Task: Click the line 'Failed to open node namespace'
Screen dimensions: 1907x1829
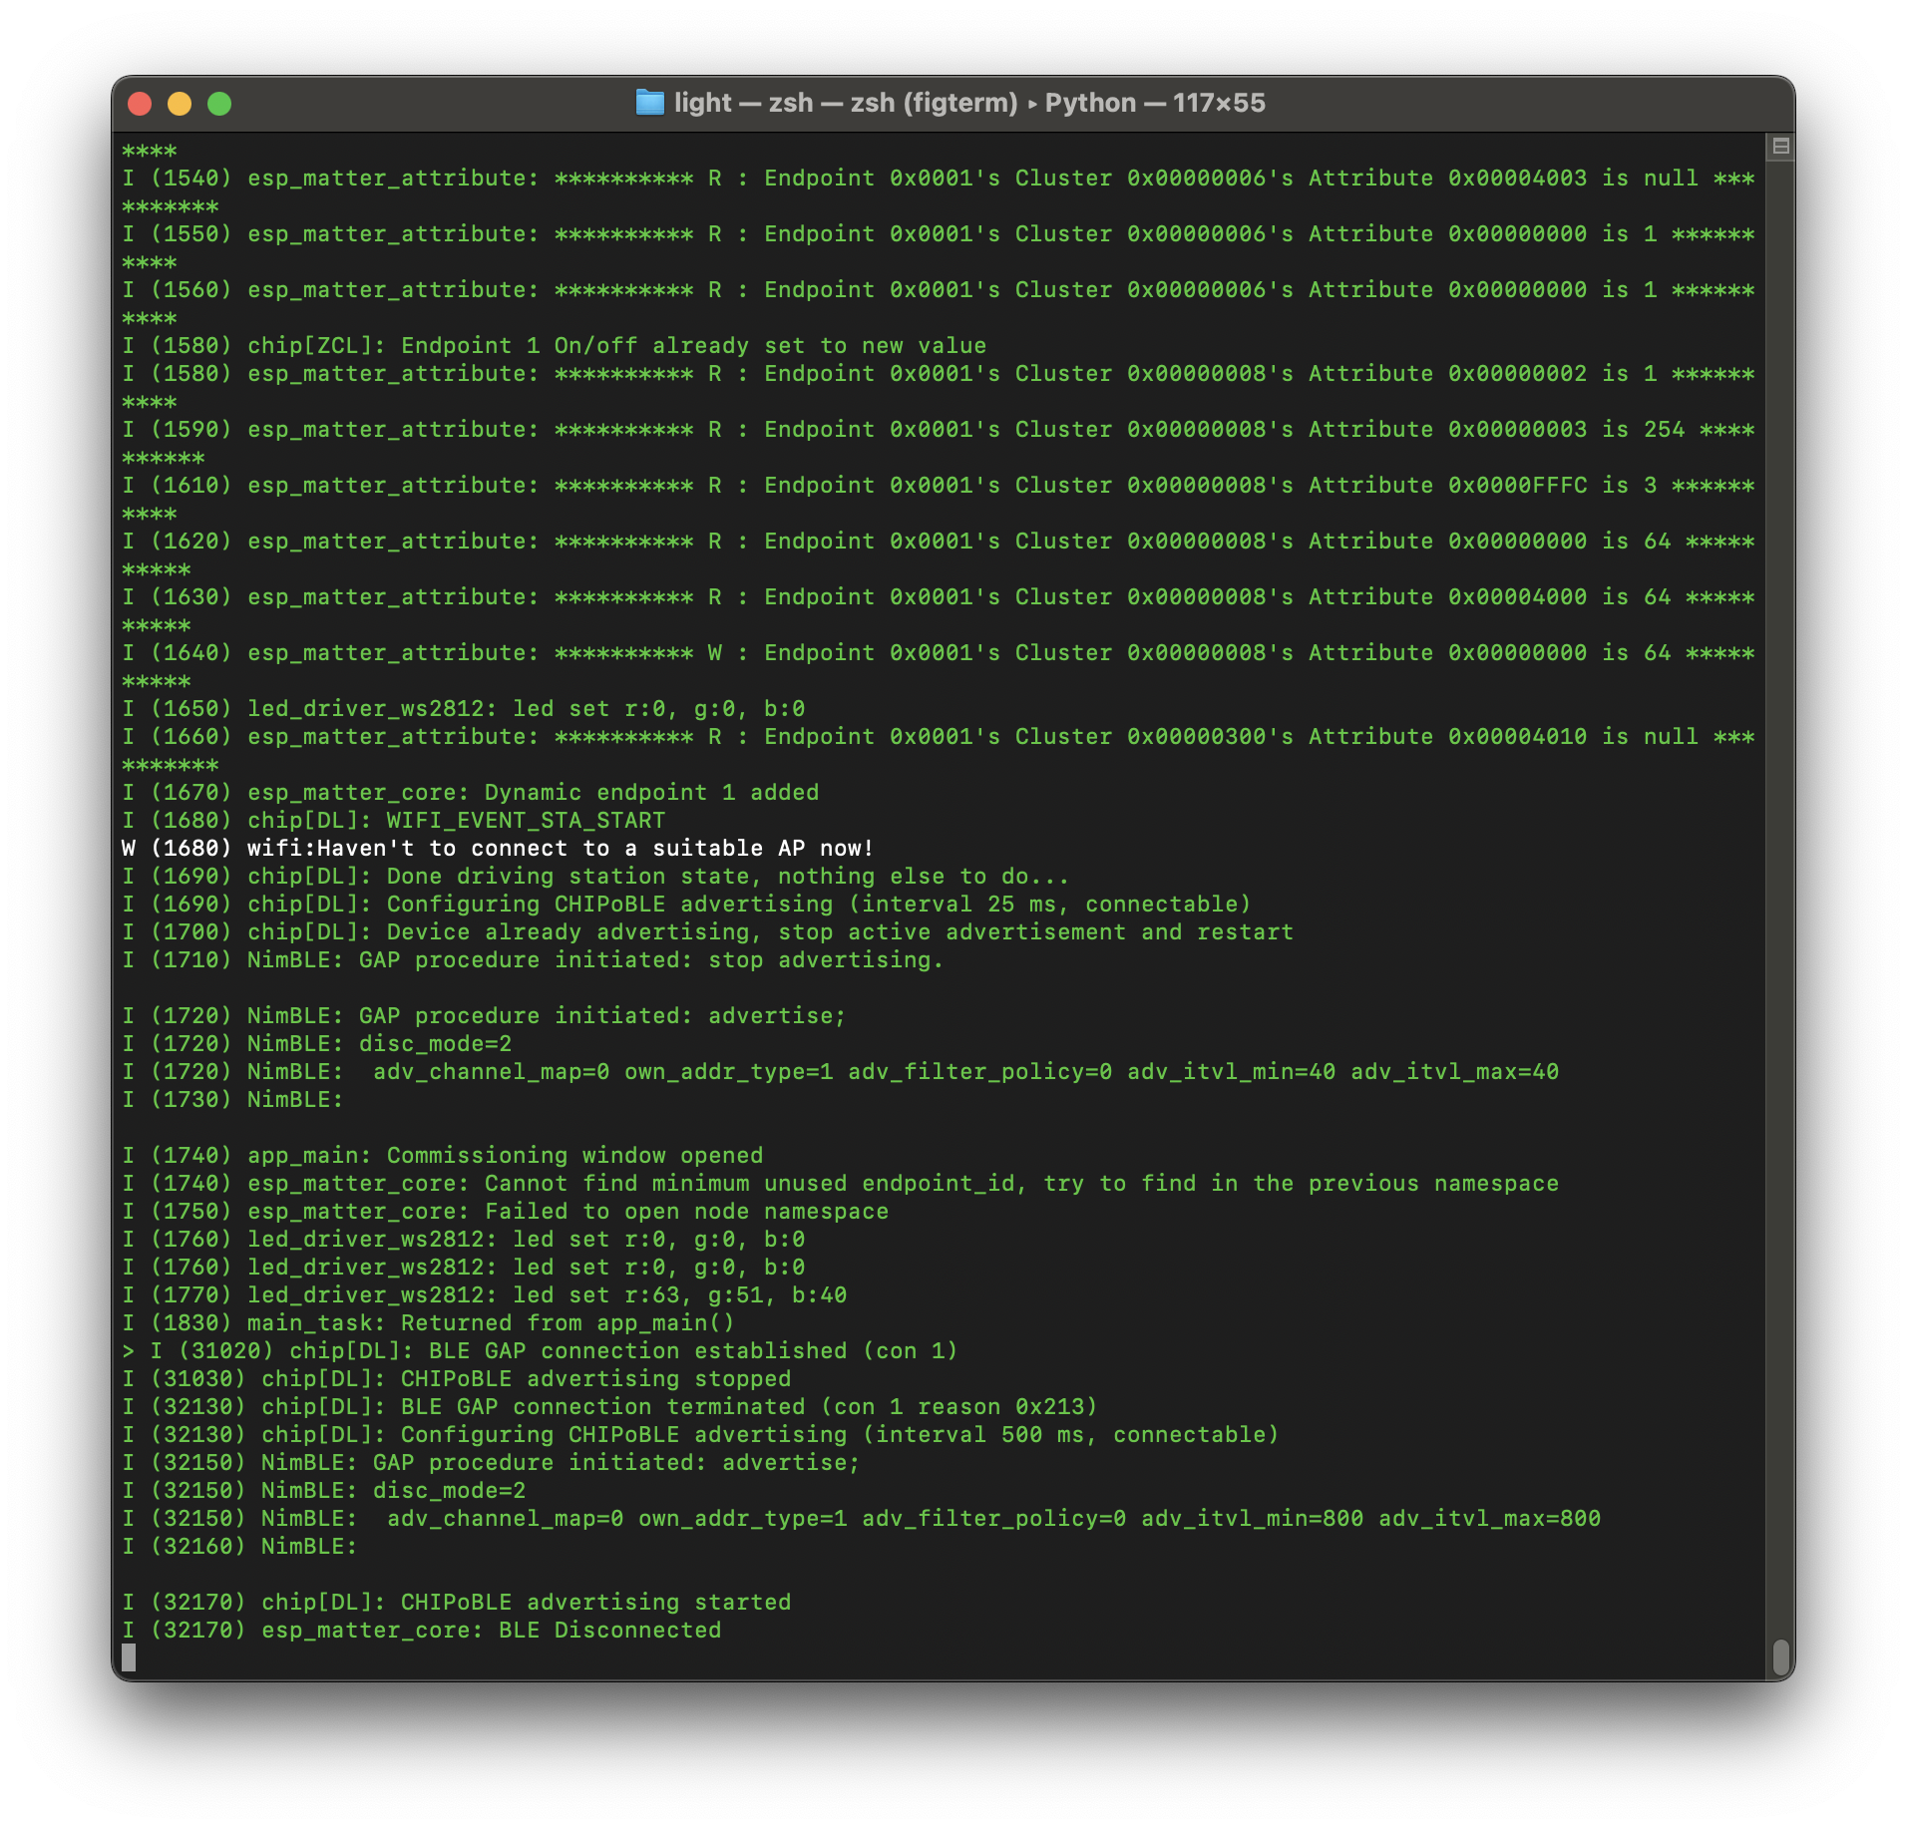Action: [505, 1211]
